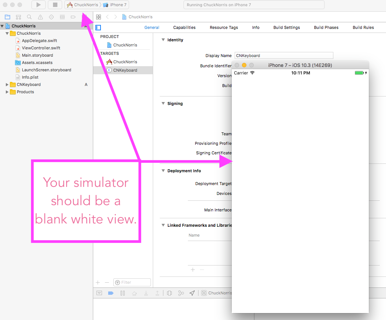
Task: Switch to the Build Rules tab
Action: click(x=363, y=27)
